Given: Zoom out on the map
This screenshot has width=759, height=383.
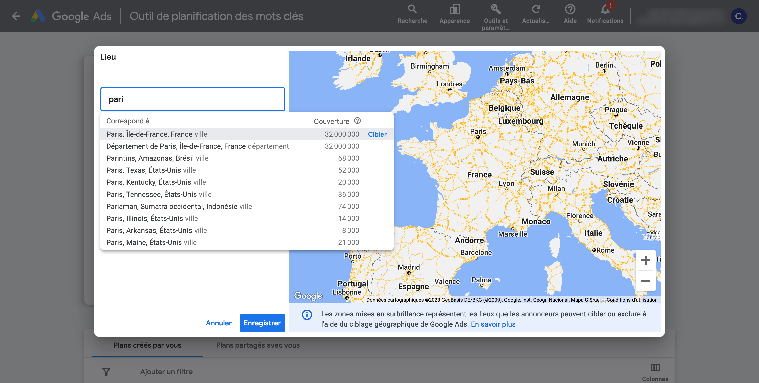Looking at the screenshot, I should pyautogui.click(x=645, y=281).
